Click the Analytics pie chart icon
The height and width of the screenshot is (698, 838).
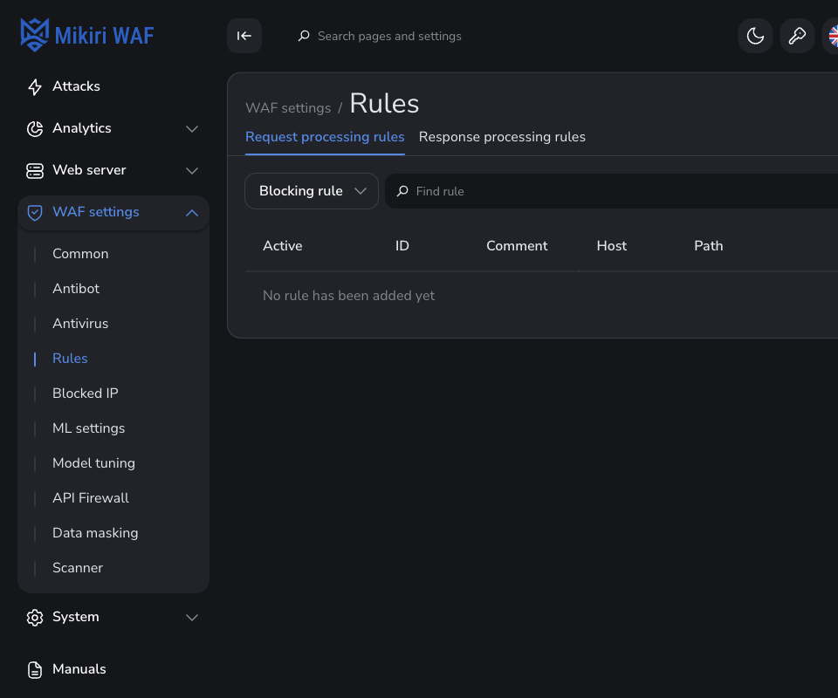tap(35, 129)
